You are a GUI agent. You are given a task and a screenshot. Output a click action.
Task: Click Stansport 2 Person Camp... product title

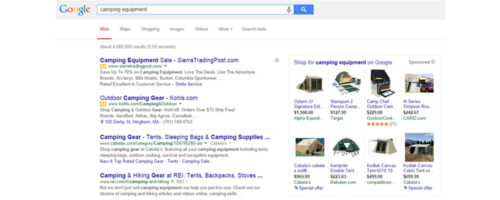344,104
